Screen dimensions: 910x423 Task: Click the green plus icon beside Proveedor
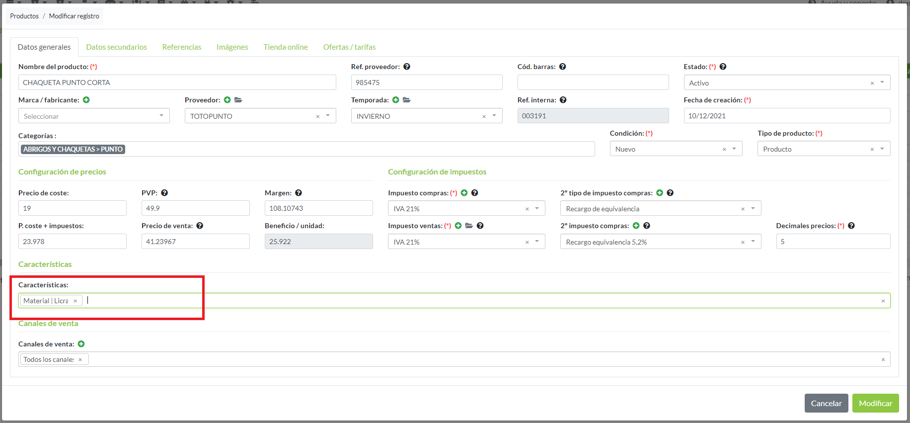click(227, 100)
